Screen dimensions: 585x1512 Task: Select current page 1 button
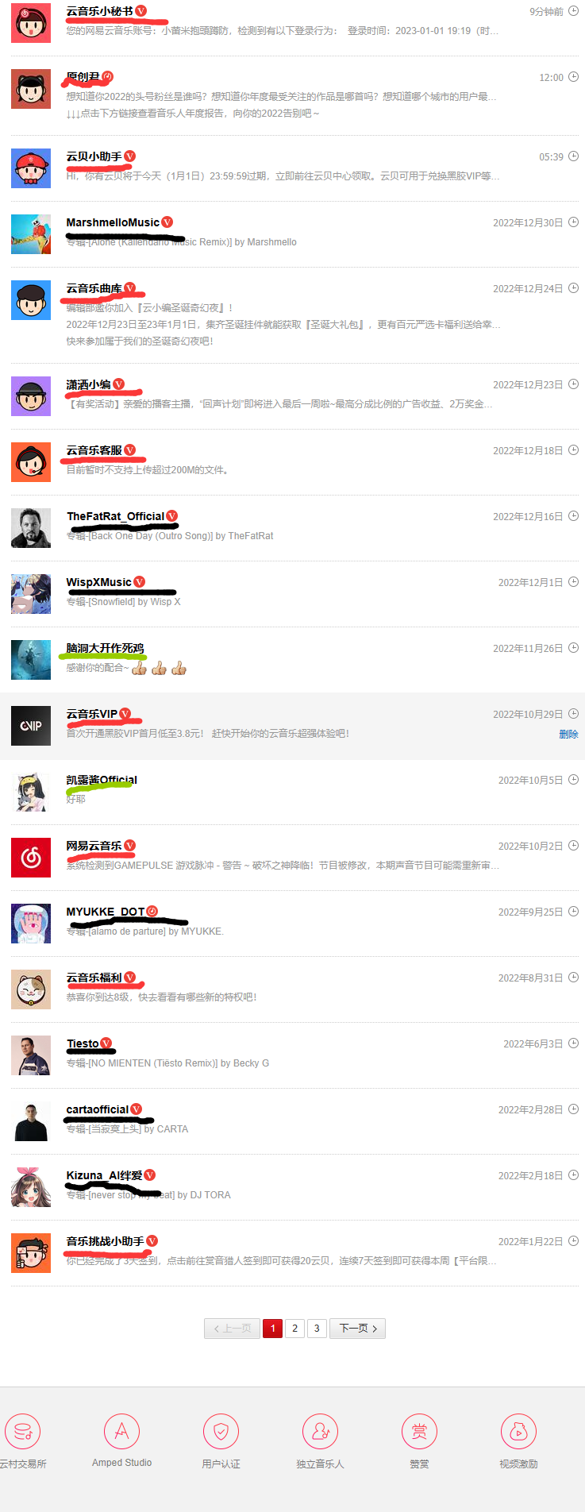(x=272, y=1328)
